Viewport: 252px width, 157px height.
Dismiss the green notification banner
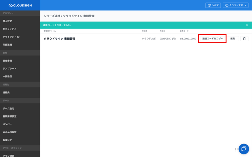click(x=247, y=25)
